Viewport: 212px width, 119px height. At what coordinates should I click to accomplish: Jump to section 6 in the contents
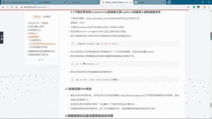point(41,51)
